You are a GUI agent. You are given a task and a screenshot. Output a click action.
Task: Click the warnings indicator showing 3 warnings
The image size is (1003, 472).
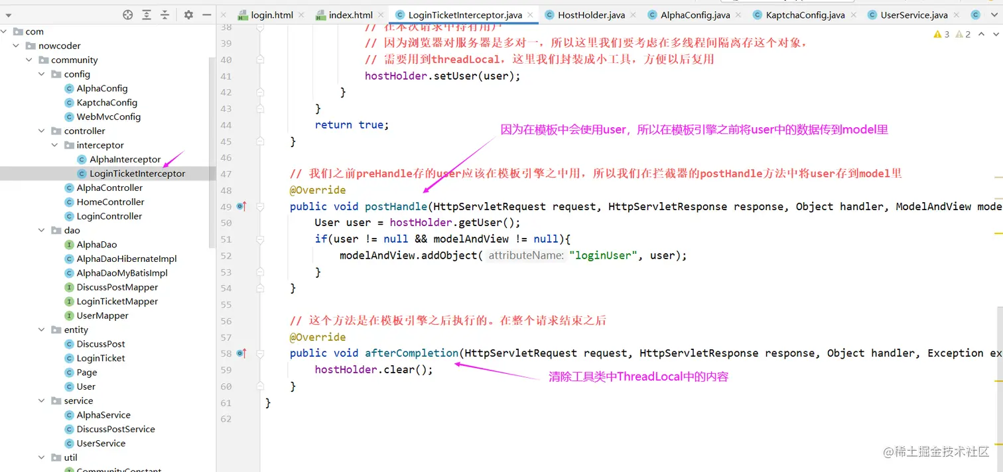941,34
